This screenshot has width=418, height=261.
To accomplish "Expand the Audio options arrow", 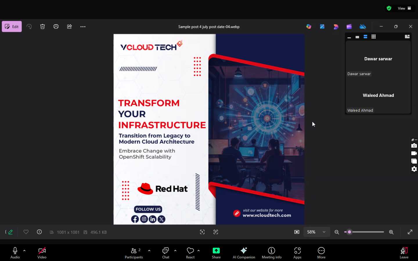I will 24,251.
